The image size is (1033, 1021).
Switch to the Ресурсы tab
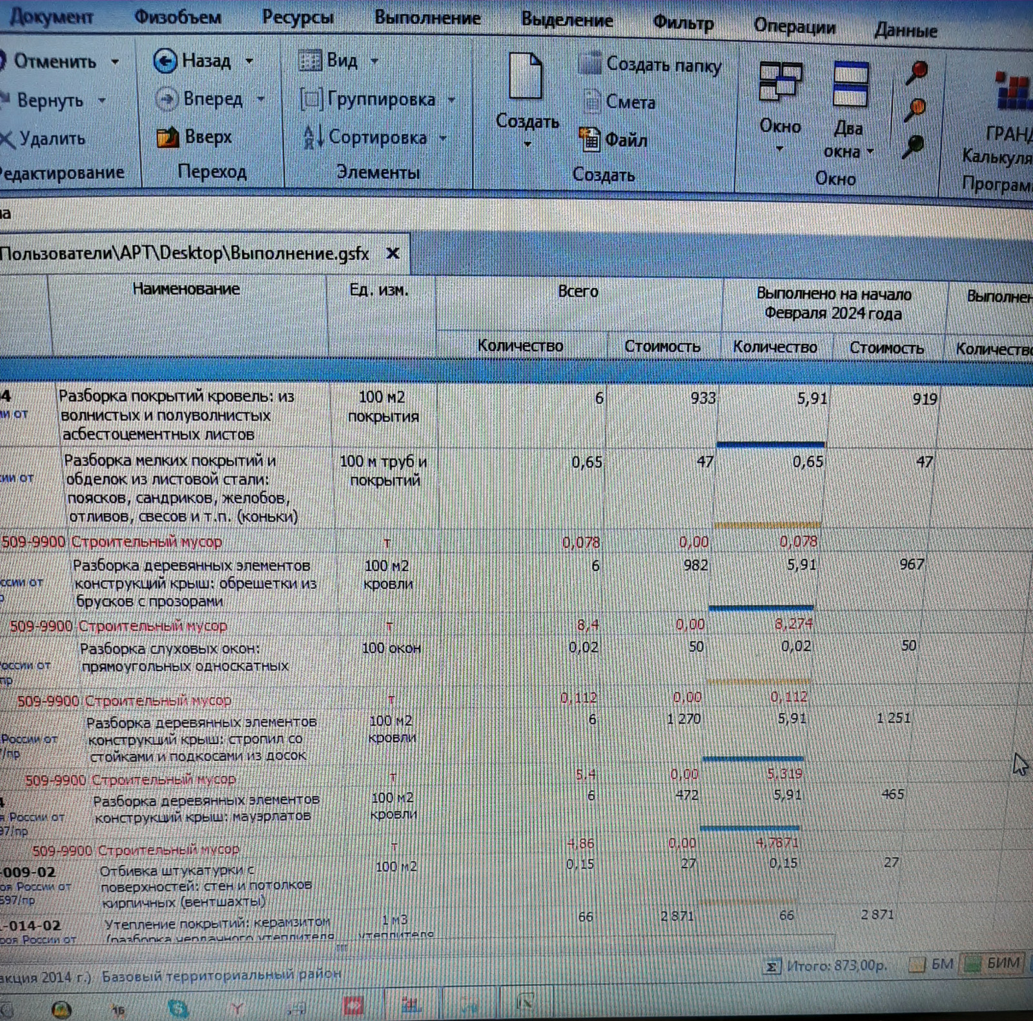click(x=298, y=17)
